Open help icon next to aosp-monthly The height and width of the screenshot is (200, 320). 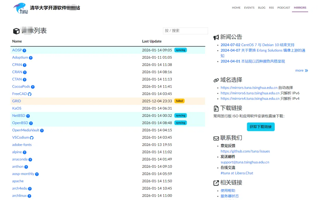(x=37, y=174)
